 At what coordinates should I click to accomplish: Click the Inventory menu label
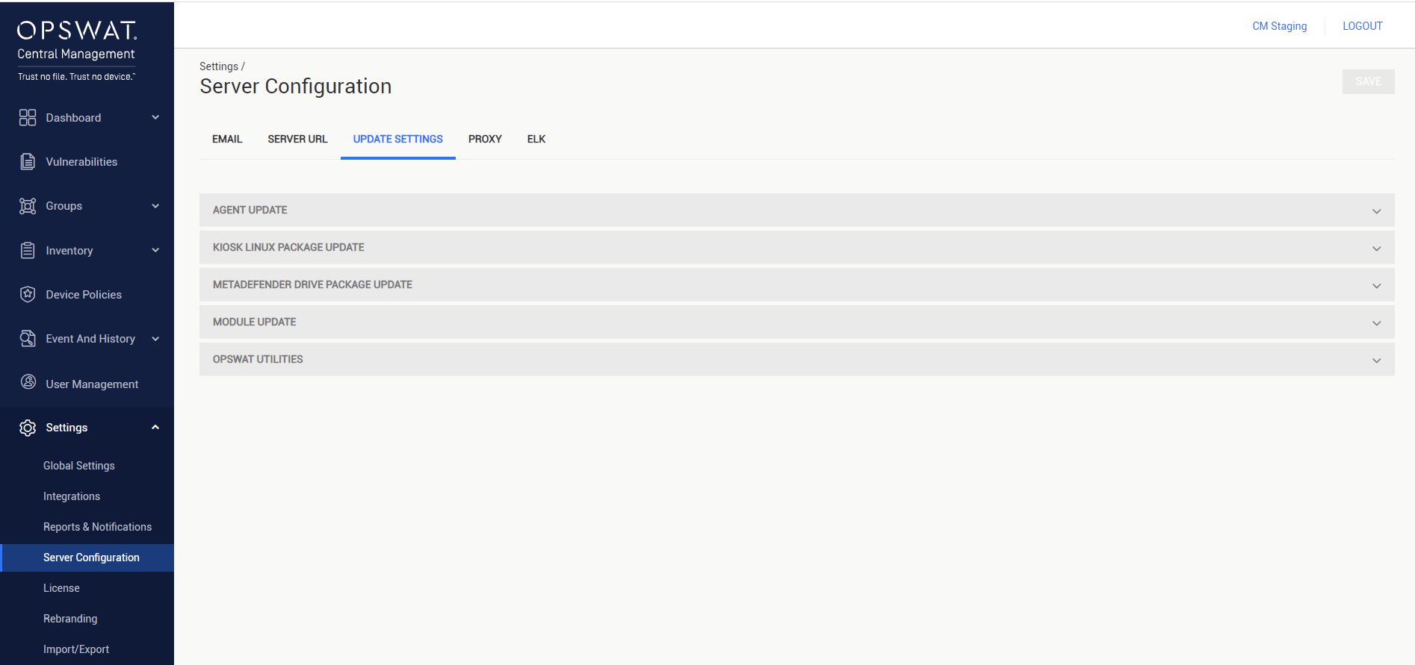tap(69, 251)
